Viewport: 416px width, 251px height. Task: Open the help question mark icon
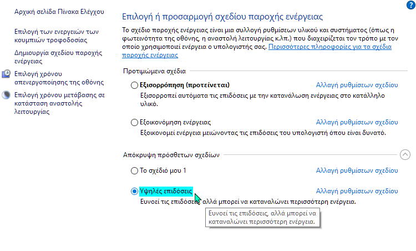410,5
